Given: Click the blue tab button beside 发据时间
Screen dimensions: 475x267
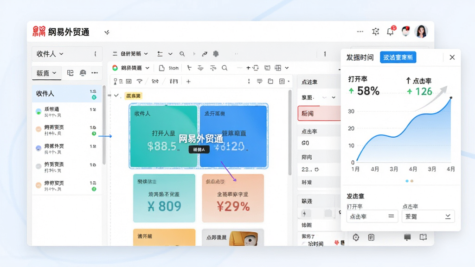Looking at the screenshot, I should click(398, 57).
